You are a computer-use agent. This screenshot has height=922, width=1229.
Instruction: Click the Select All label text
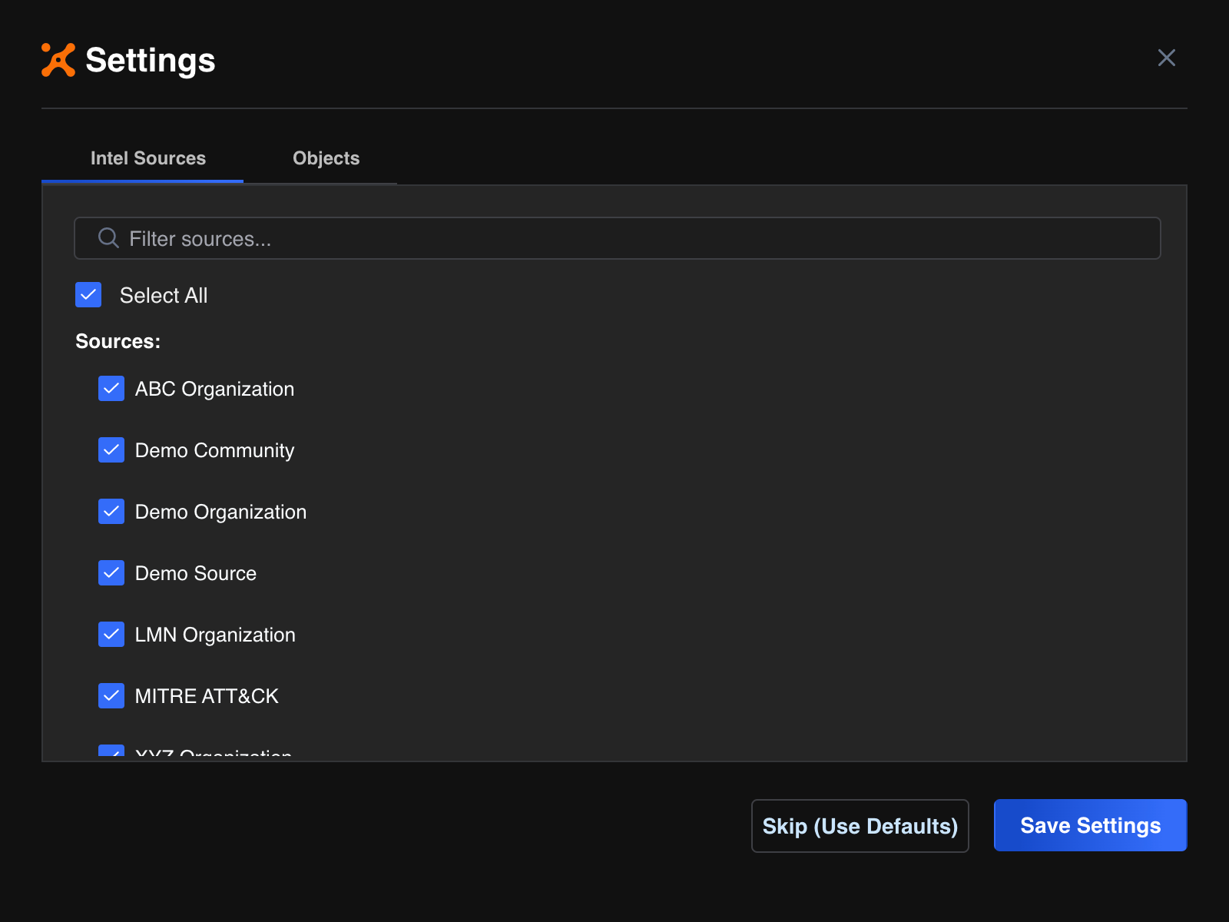164,295
